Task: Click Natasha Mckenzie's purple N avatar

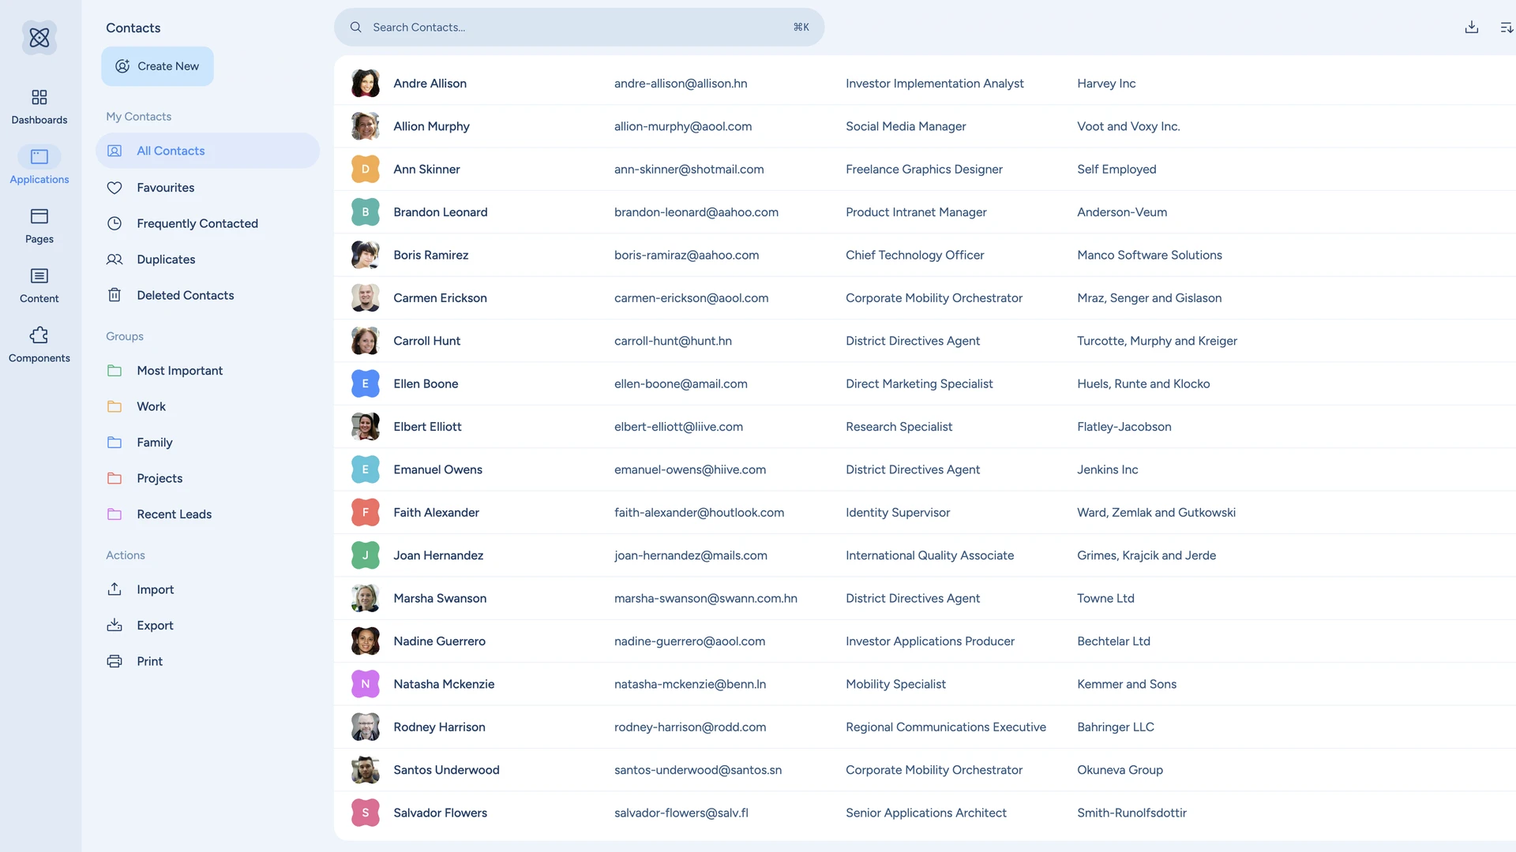Action: click(366, 684)
